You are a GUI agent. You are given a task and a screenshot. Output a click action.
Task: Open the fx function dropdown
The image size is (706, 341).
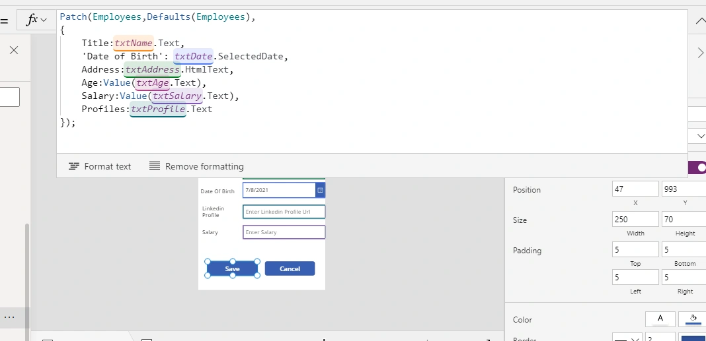pos(36,20)
